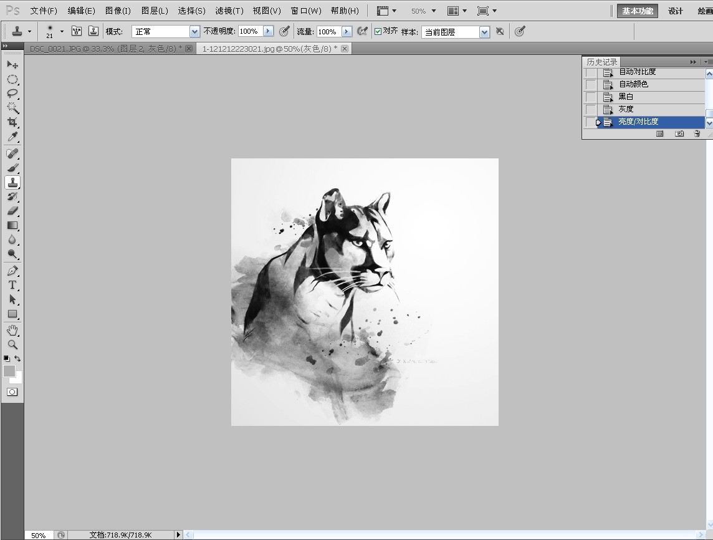
Task: Select the Crop tool
Action: coord(12,122)
